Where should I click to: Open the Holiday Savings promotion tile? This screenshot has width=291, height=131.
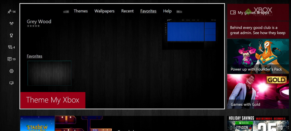(x=258, y=123)
